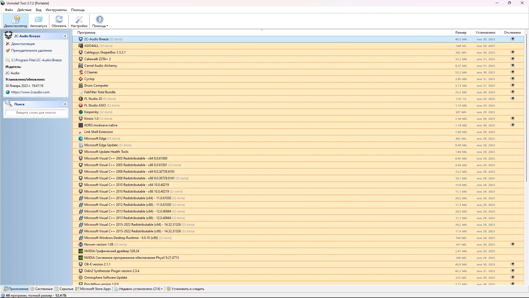Screen dimensions: 529x298
Task: Click the FL Studio 20 icon
Action: pyautogui.click(x=81, y=99)
